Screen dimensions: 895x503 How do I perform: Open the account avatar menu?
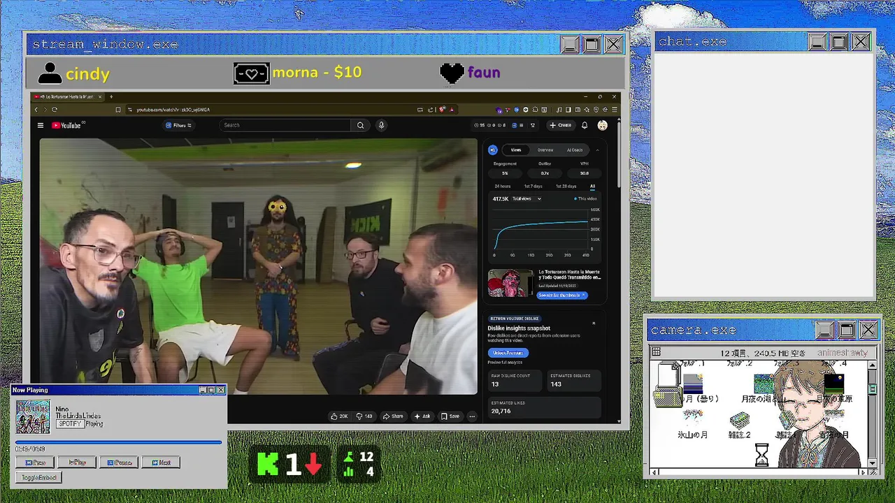[603, 126]
